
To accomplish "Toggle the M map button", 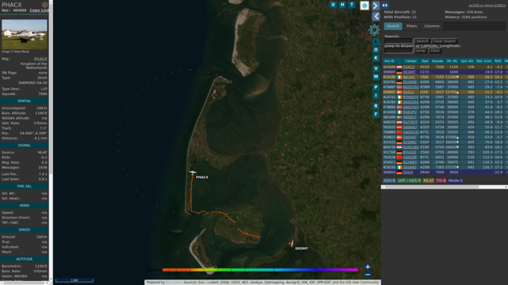I will pos(375,77).
